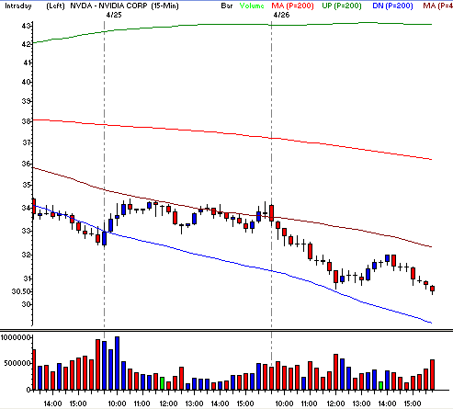The height and width of the screenshot is (409, 453).
Task: Select the 40 price axis label
Action: coord(27,82)
